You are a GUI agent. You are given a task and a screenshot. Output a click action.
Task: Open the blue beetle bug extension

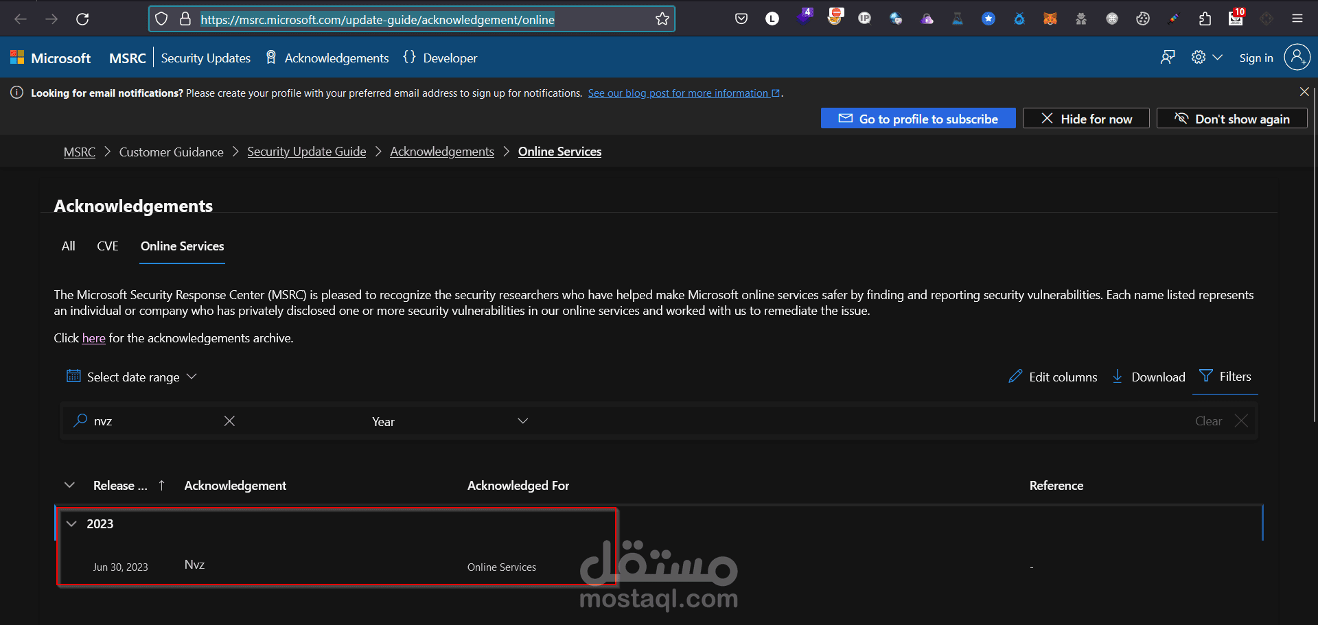pyautogui.click(x=1019, y=19)
